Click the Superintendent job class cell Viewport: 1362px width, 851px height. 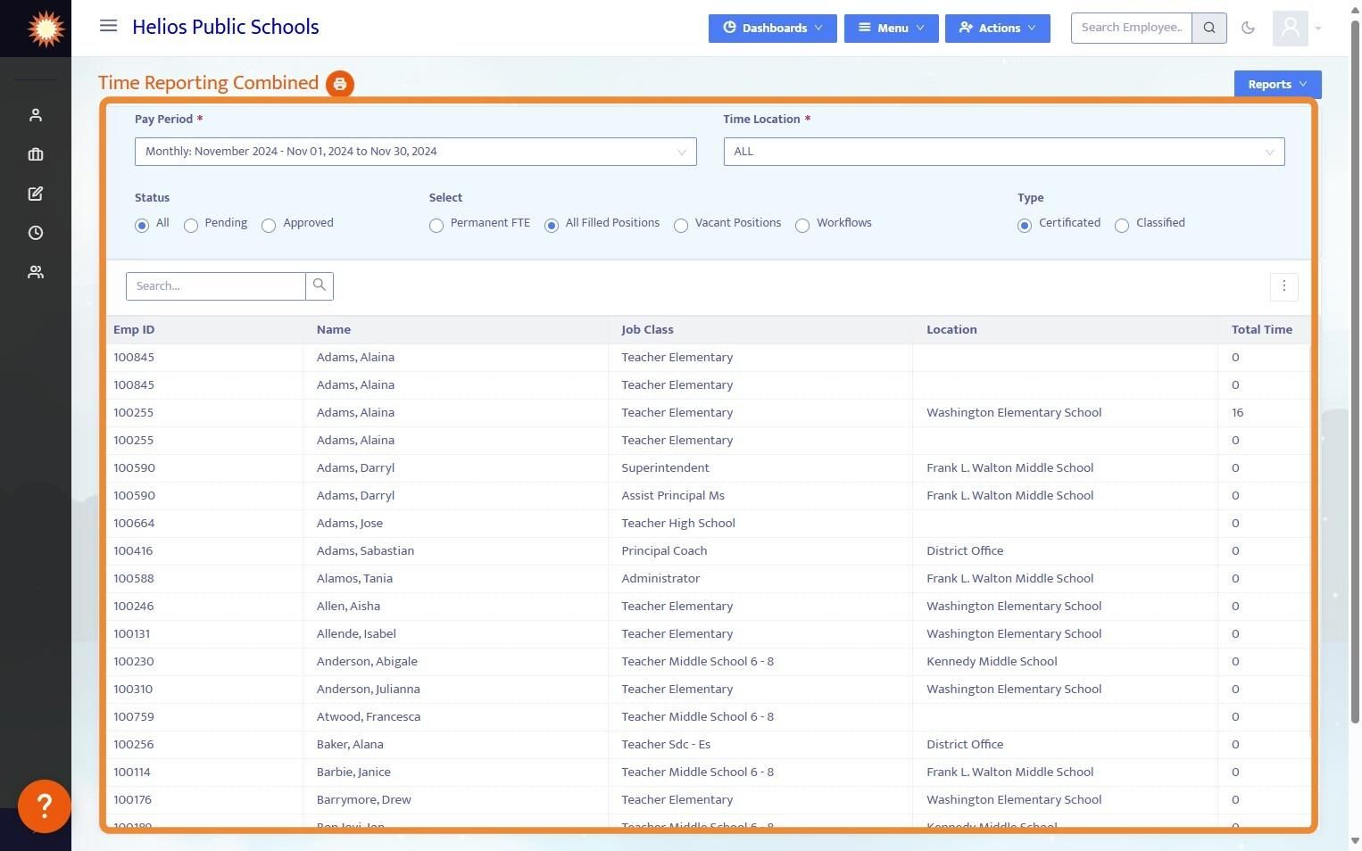pyautogui.click(x=665, y=468)
